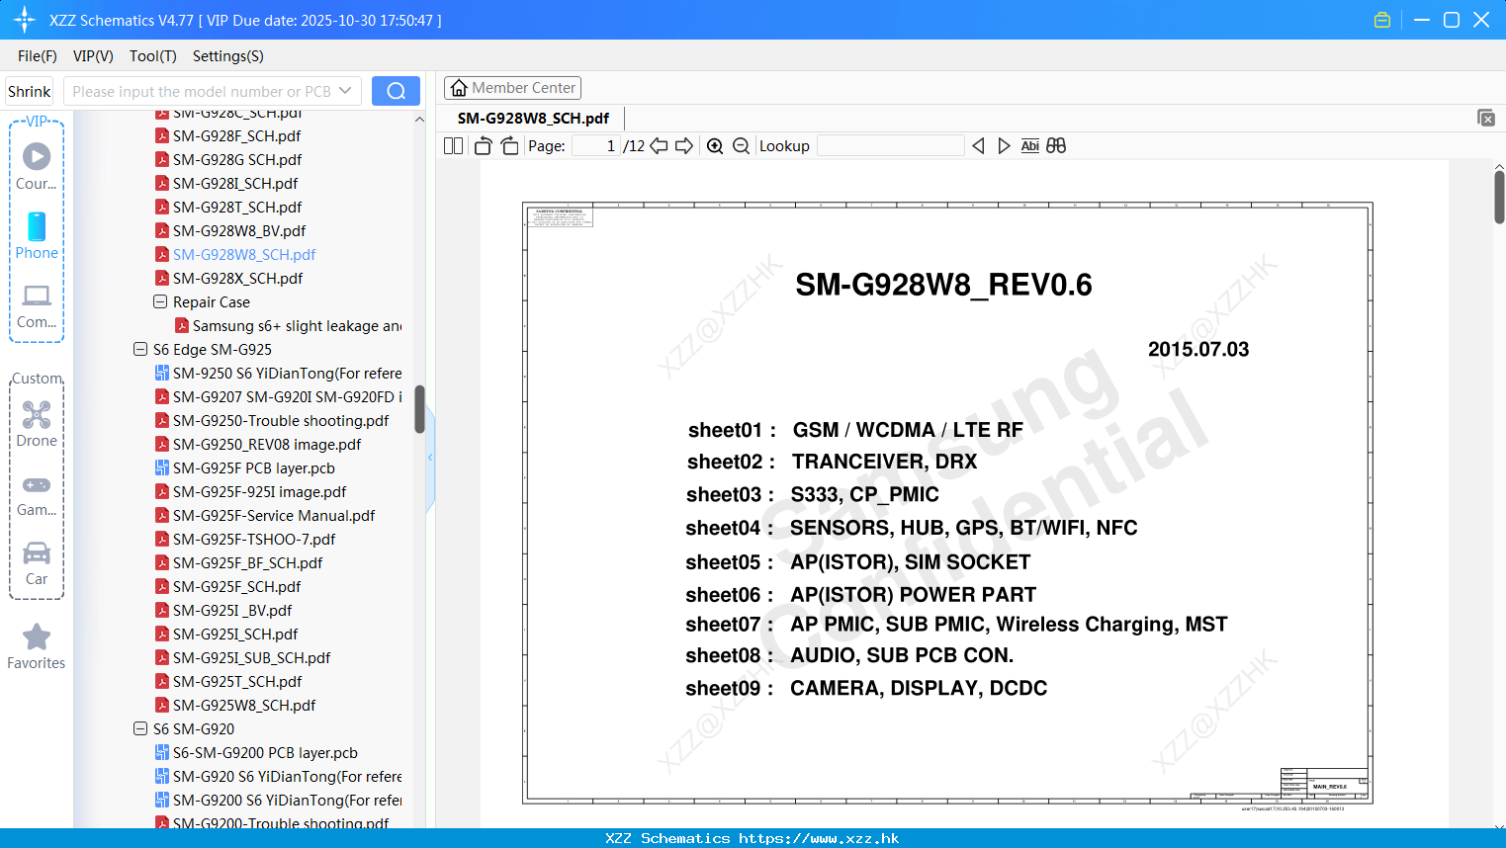The image size is (1506, 848).
Task: Visit the www.xzz.hk link
Action: point(819,838)
